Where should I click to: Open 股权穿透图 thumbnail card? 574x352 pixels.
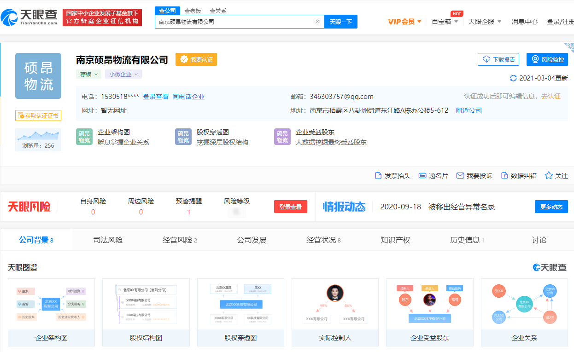pyautogui.click(x=240, y=312)
